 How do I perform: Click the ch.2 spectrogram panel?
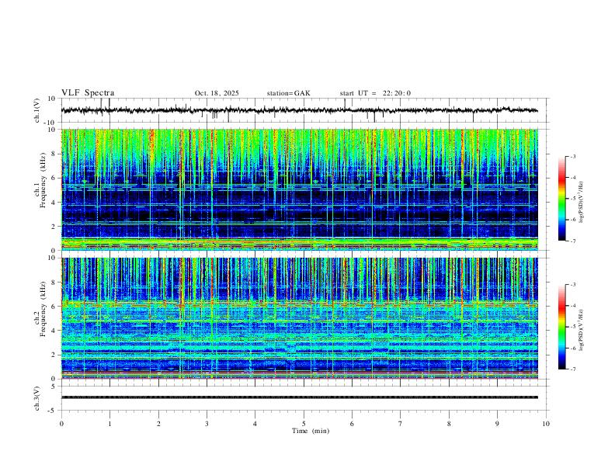[x=300, y=318]
